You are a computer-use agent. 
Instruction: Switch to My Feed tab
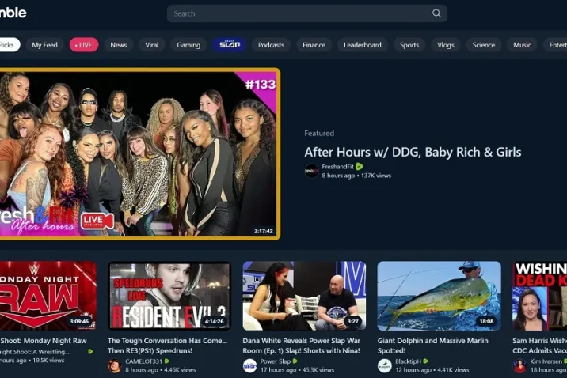[x=44, y=45]
